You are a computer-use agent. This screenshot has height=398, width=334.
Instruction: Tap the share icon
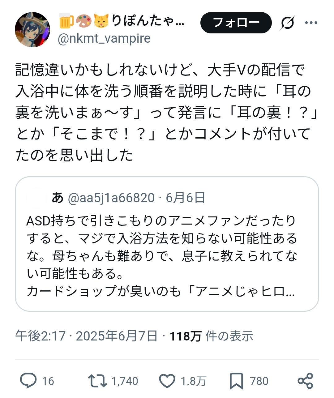[305, 380]
